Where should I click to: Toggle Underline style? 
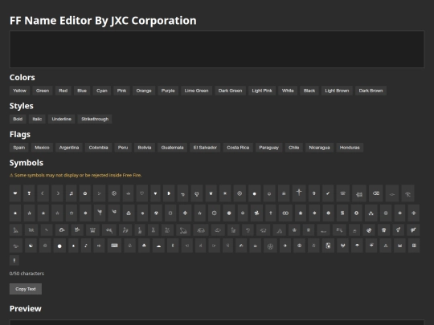[61, 119]
